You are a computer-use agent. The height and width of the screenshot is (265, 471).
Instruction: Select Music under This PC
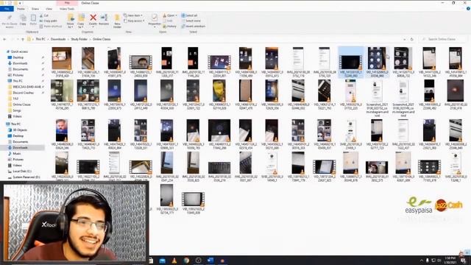pyautogui.click(x=16, y=153)
